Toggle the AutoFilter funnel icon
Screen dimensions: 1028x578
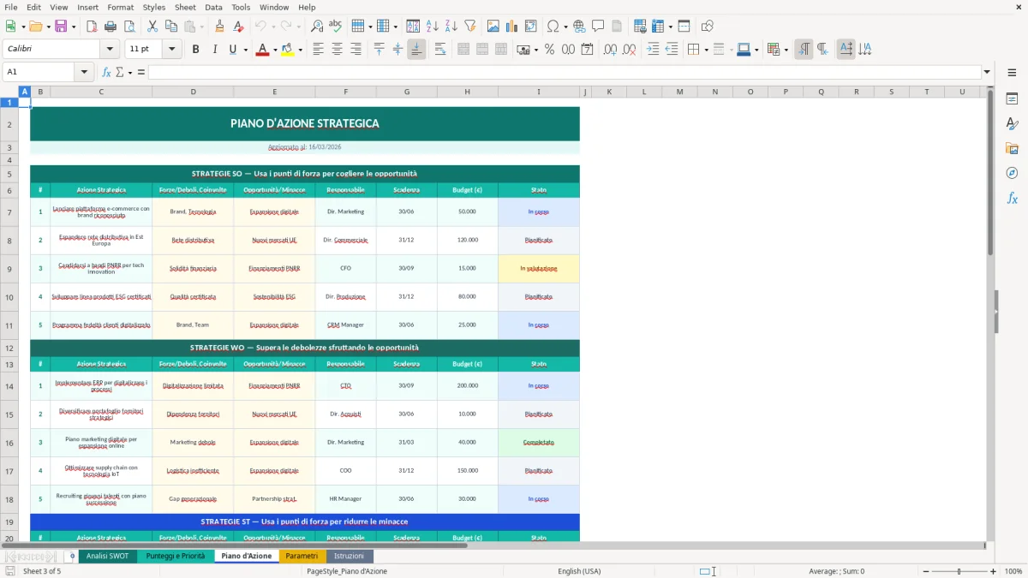(x=470, y=27)
